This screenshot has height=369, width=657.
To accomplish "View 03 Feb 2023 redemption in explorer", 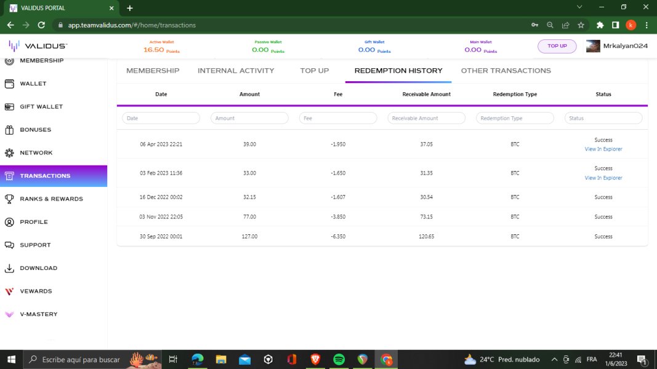I will [603, 178].
